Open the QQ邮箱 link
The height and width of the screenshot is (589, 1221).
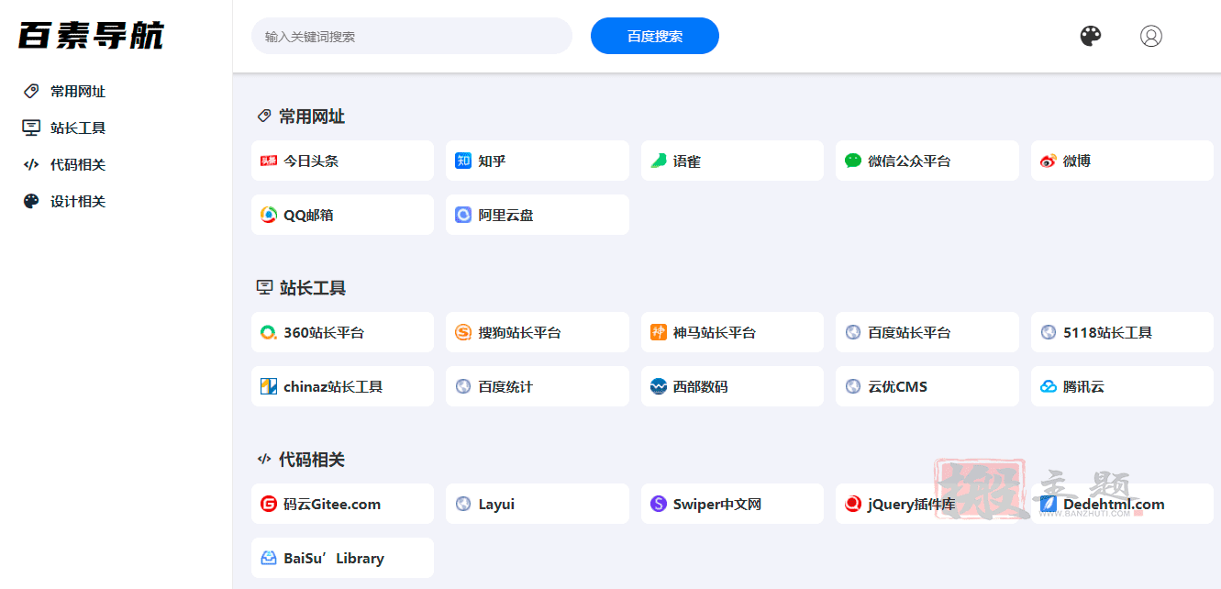(342, 215)
